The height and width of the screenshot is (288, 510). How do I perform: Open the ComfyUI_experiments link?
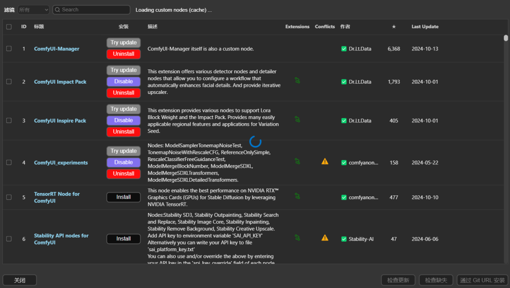pyautogui.click(x=61, y=162)
